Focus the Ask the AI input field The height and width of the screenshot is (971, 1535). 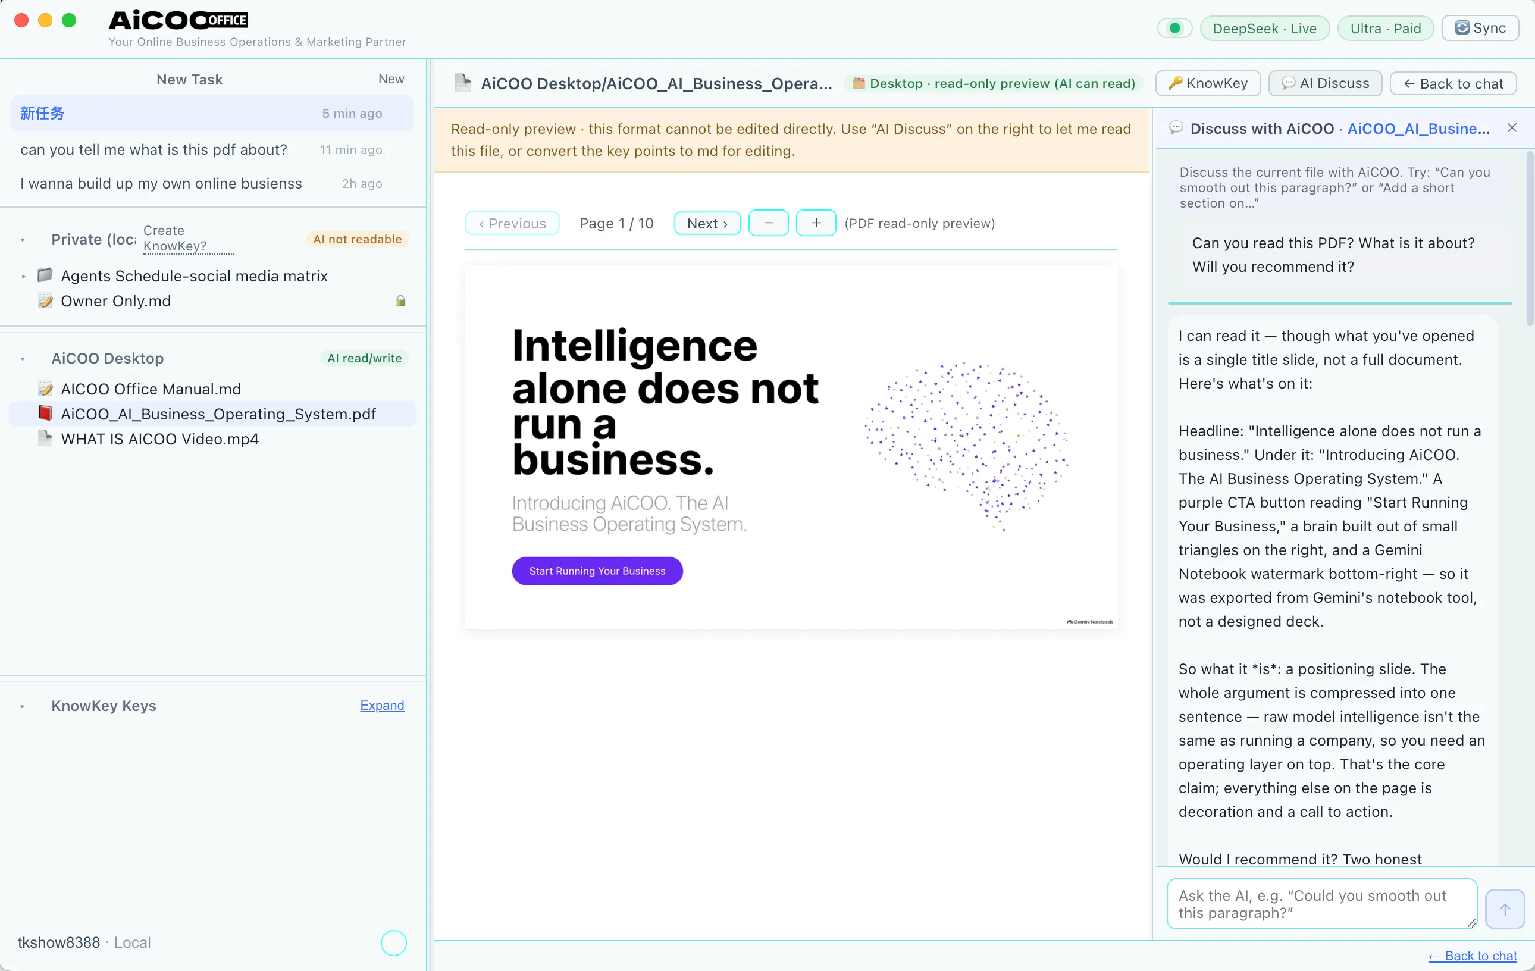pyautogui.click(x=1321, y=903)
